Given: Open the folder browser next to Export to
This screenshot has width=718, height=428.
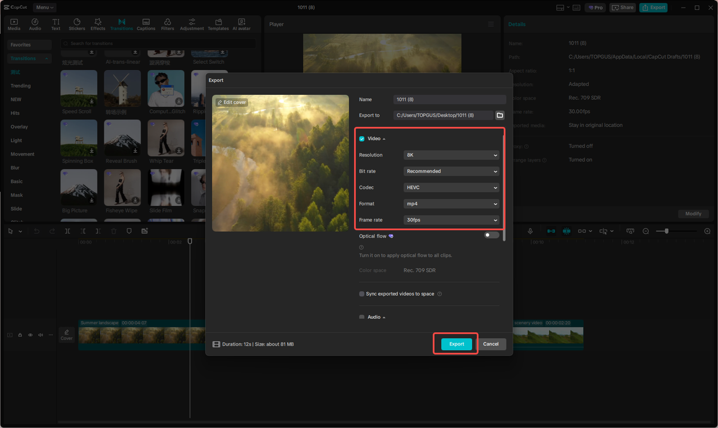Looking at the screenshot, I should (x=499, y=115).
